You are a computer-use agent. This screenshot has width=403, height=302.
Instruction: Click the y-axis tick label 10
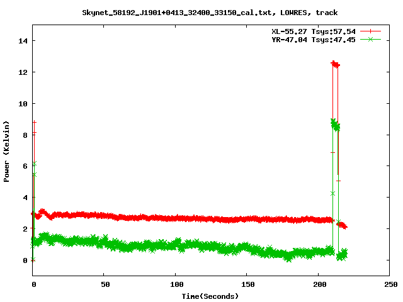point(23,104)
